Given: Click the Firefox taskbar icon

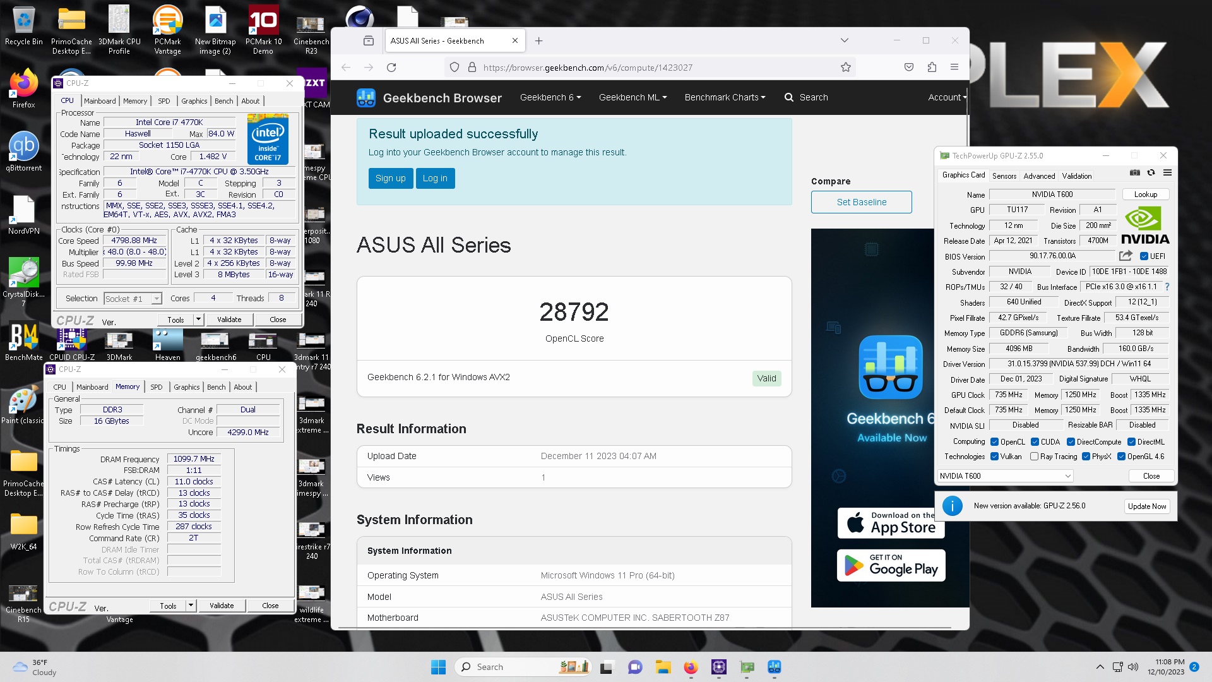Looking at the screenshot, I should [691, 667].
